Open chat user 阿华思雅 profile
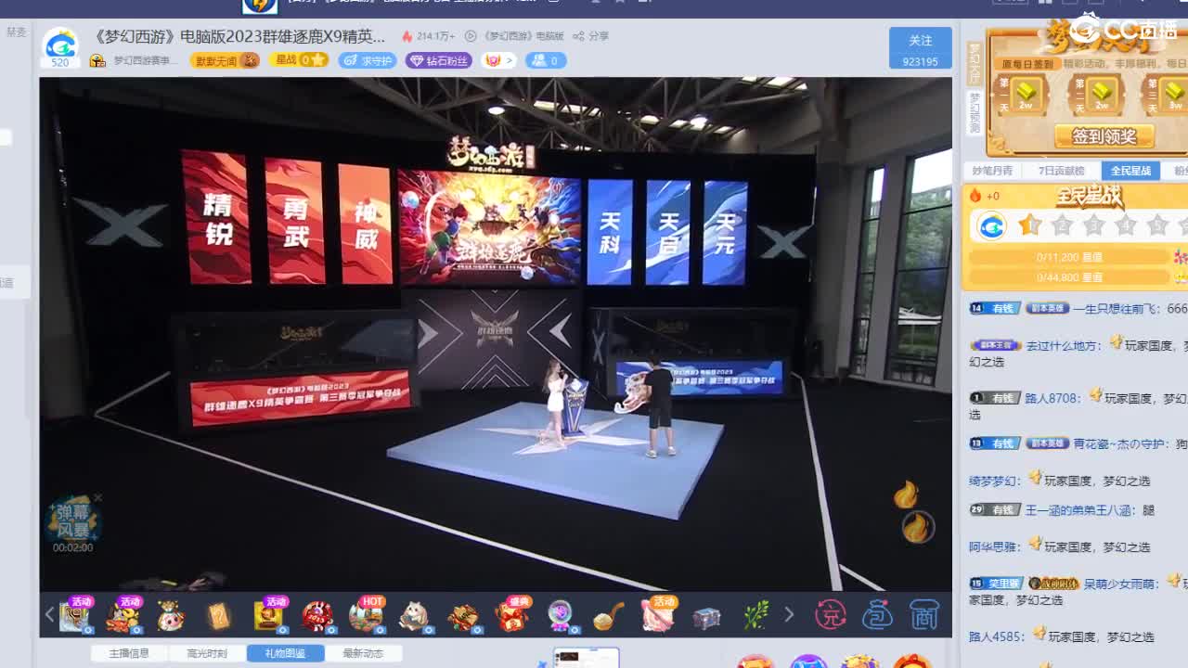1188x668 pixels. pyautogui.click(x=995, y=547)
